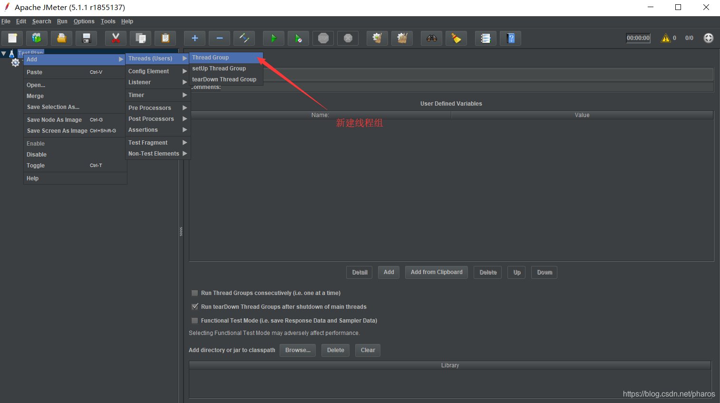Click the warning triangle log viewer icon
This screenshot has height=403, width=720.
click(666, 38)
